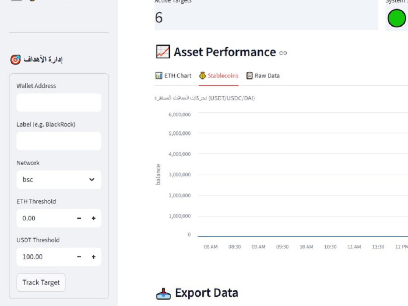Click the 1,000,000 y-axis label
Screen dimensions: 408x306
[x=180, y=216]
